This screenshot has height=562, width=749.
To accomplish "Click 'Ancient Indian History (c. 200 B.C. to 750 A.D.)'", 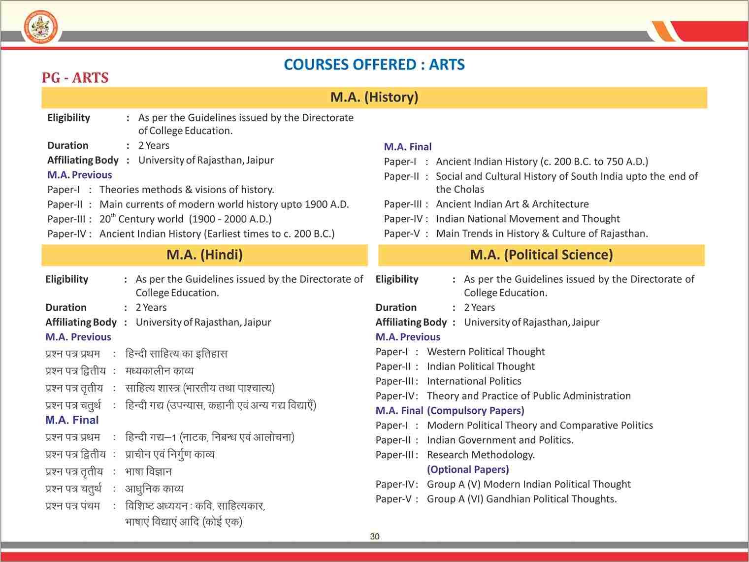I will 542,162.
